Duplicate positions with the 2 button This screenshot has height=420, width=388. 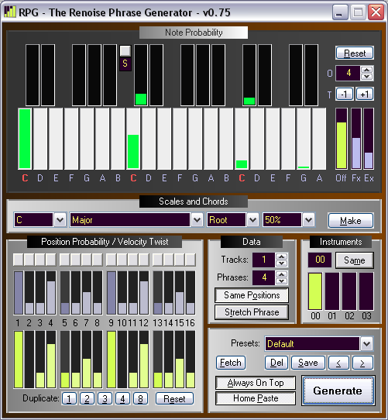pos(87,398)
